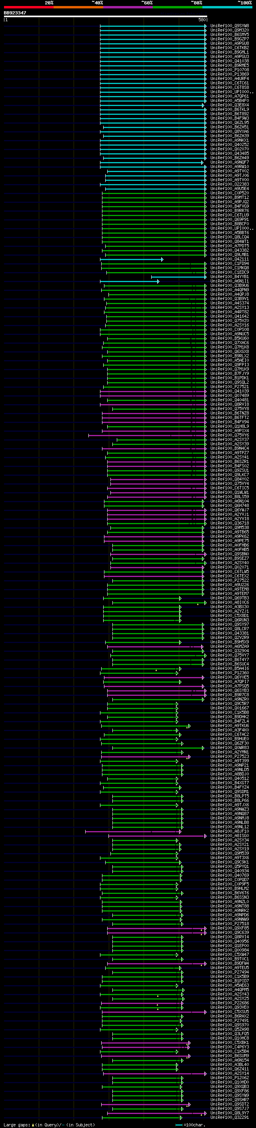256x1128 pixels.
Task: Select the label UniRef100_A9TKU6
Action: 230,726
